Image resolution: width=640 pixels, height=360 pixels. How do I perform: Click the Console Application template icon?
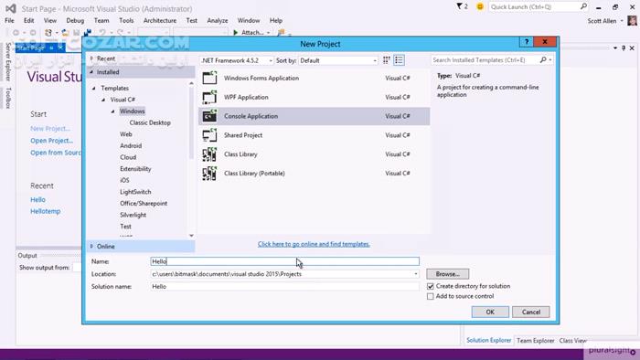pos(209,116)
